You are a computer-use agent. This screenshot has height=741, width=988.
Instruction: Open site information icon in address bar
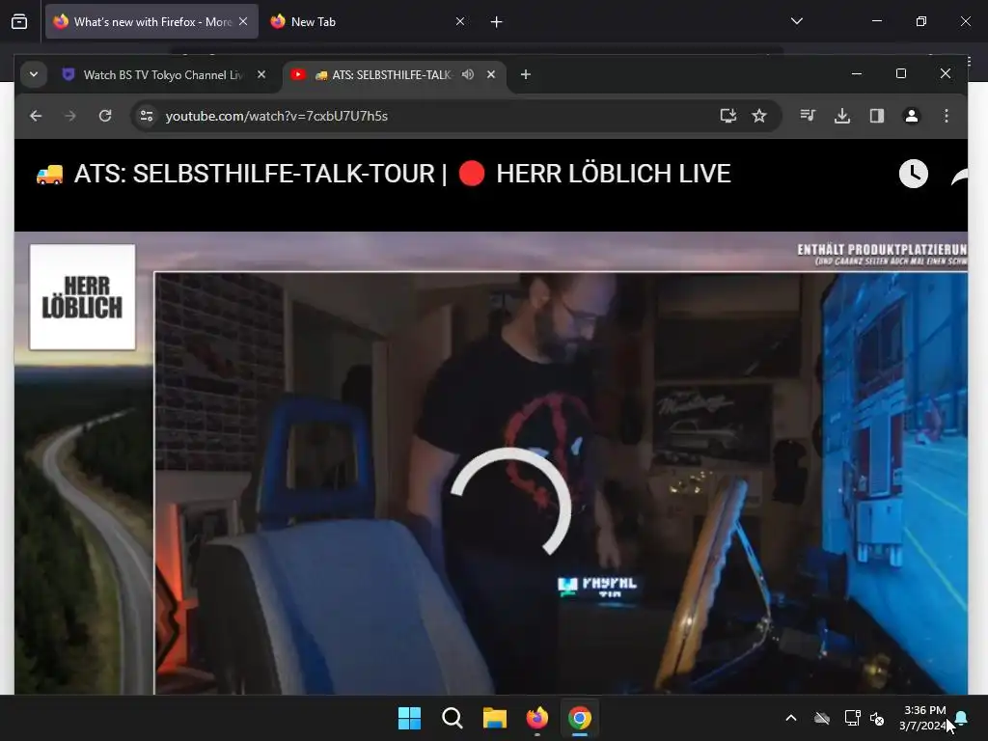(147, 116)
